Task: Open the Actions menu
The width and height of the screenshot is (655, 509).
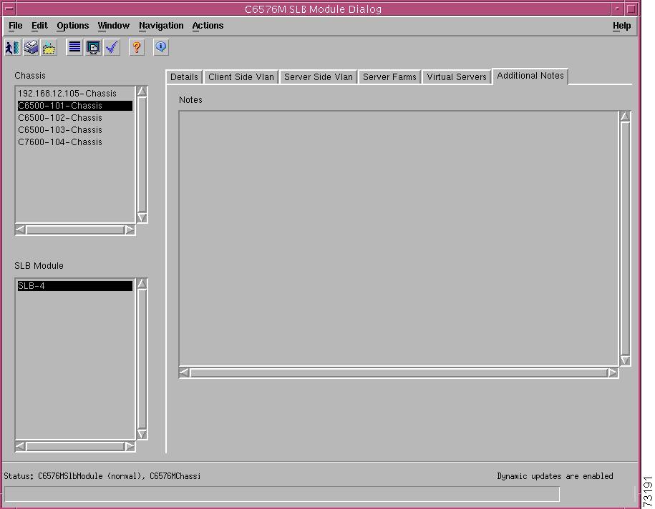Action: tap(208, 26)
